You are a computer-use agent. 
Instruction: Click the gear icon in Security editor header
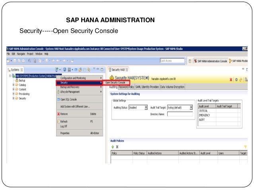[236, 80]
